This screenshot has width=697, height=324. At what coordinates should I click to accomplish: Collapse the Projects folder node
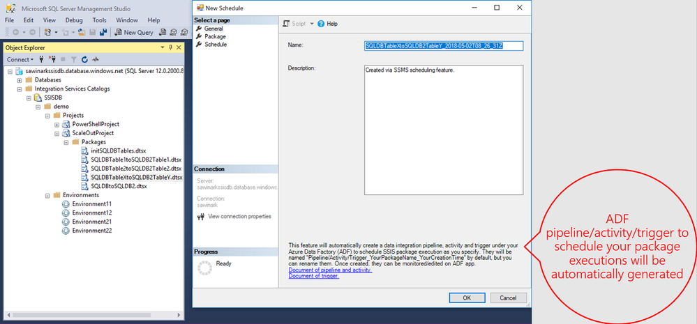pos(47,116)
